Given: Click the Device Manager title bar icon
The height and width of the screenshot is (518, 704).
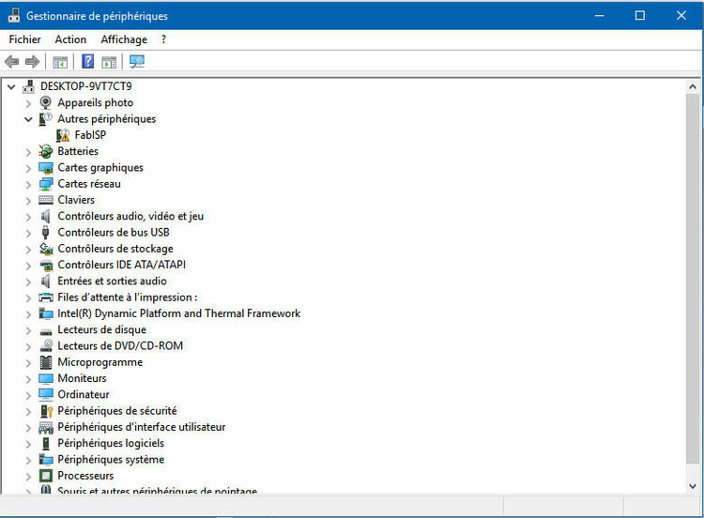Looking at the screenshot, I should tap(14, 15).
